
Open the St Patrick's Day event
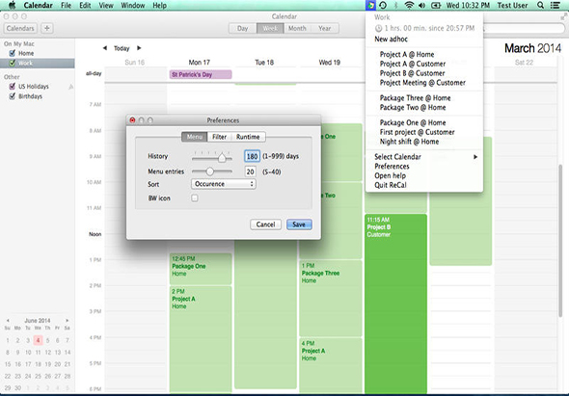click(x=201, y=74)
